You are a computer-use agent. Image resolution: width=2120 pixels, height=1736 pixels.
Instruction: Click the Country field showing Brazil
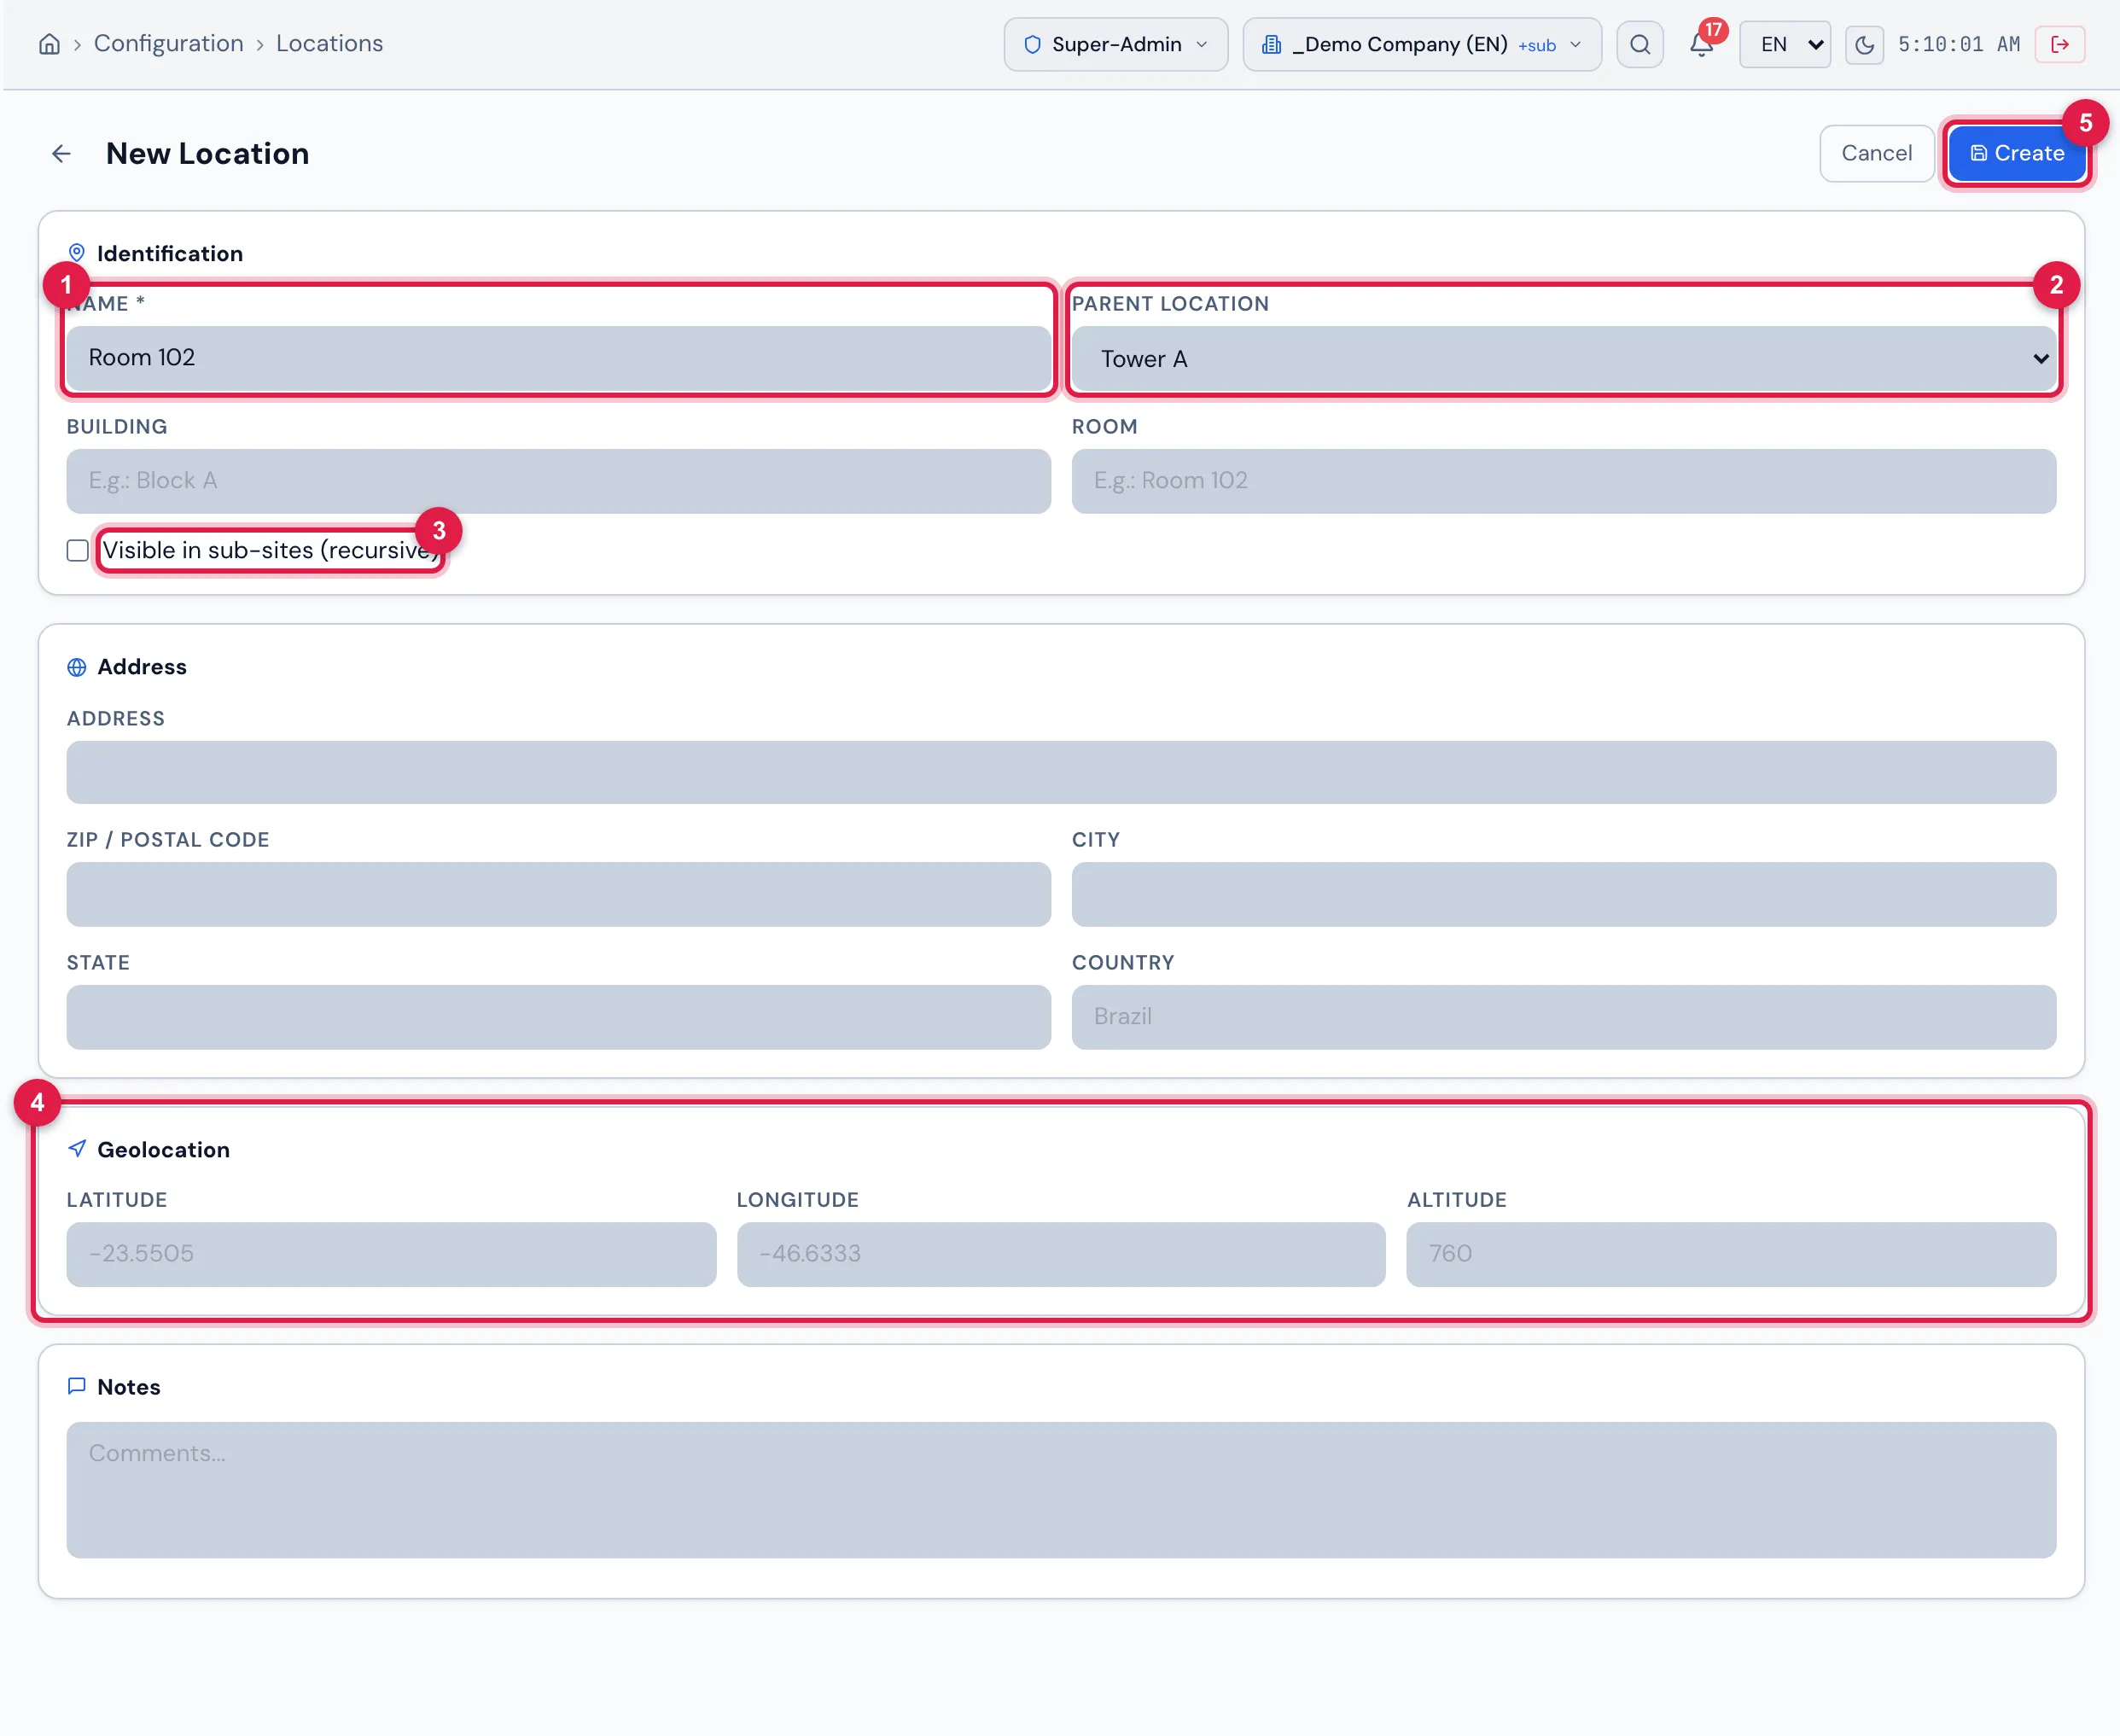pos(1564,1017)
